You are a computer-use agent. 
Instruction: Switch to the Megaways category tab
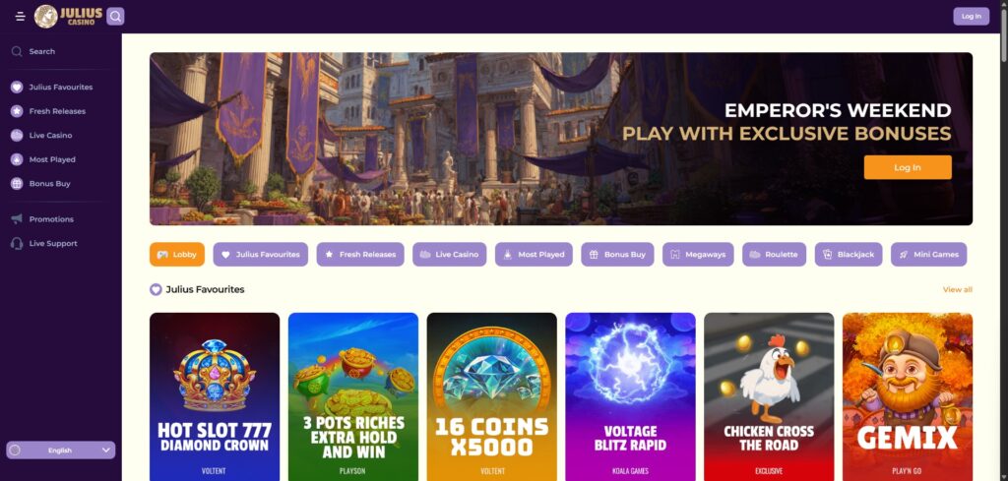coord(698,255)
